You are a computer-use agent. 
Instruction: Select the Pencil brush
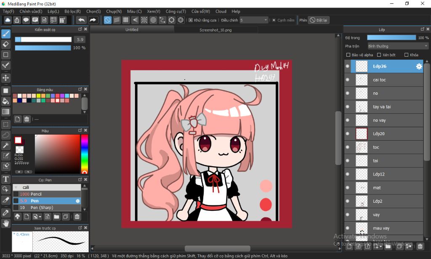(47, 194)
